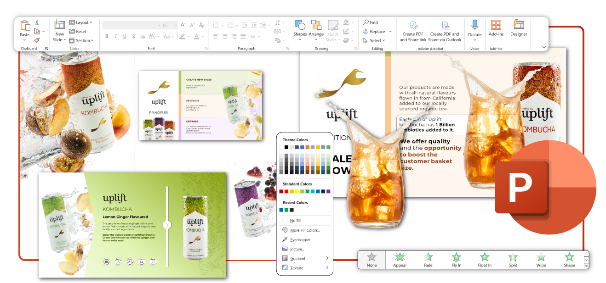Toggle Bold formatting
The image size is (606, 283).
[x=107, y=36]
